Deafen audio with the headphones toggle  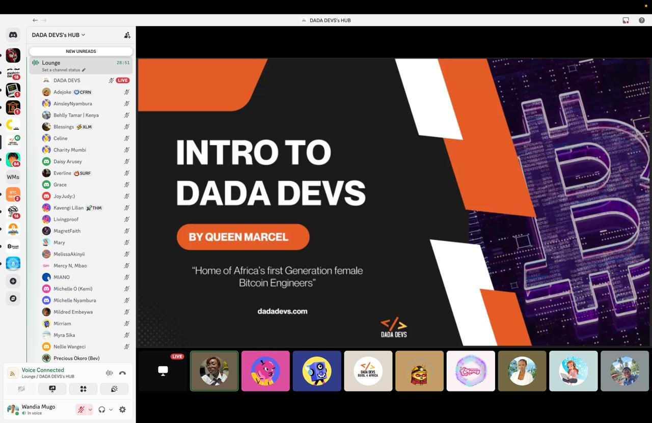pyautogui.click(x=100, y=409)
